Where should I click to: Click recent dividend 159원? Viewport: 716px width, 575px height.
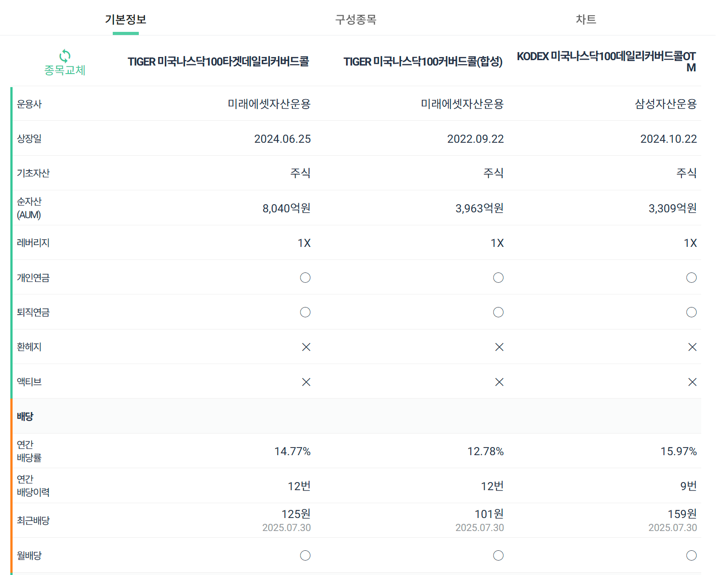tap(682, 514)
